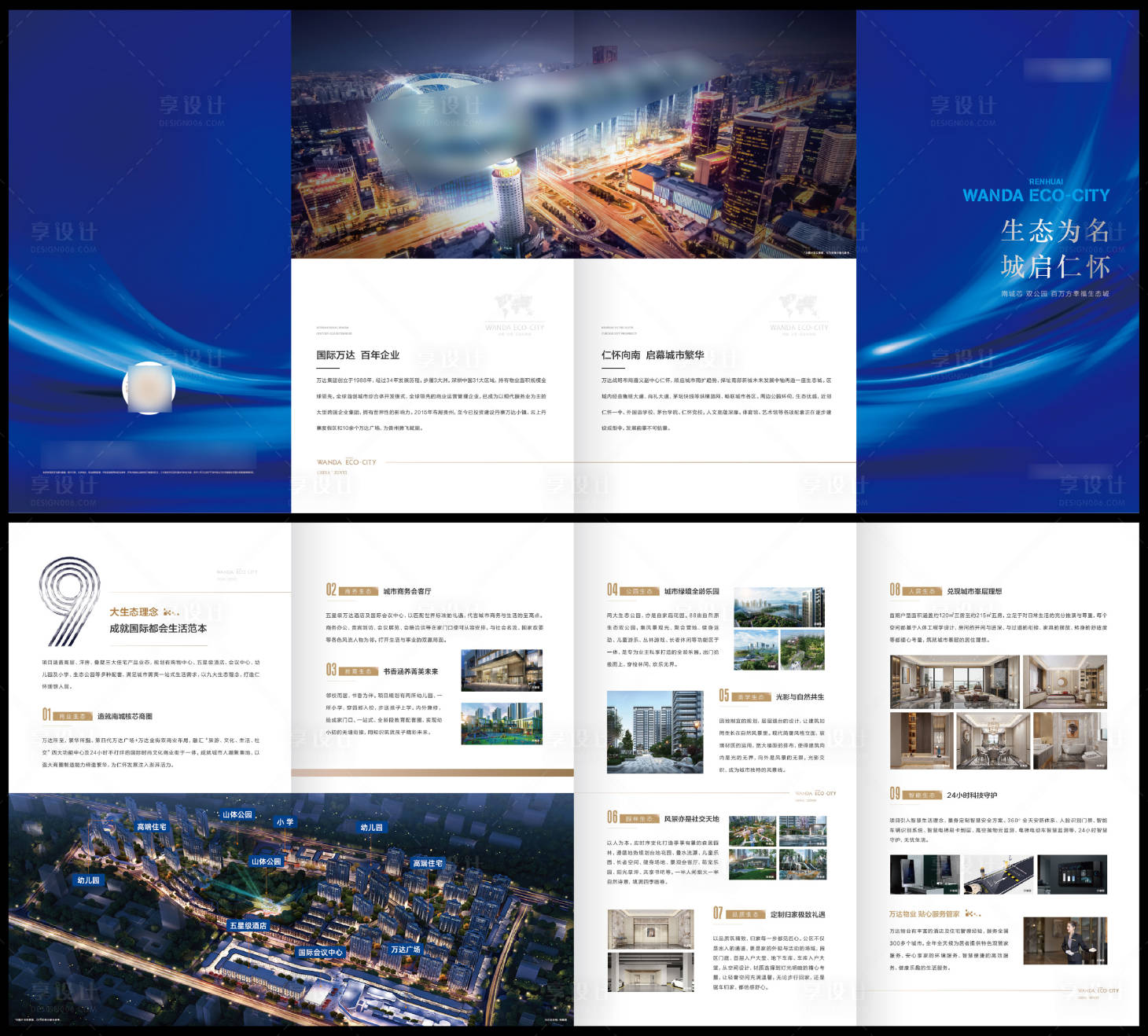Click the gold '07' section number
This screenshot has height=1036, width=1148.
pos(718,913)
